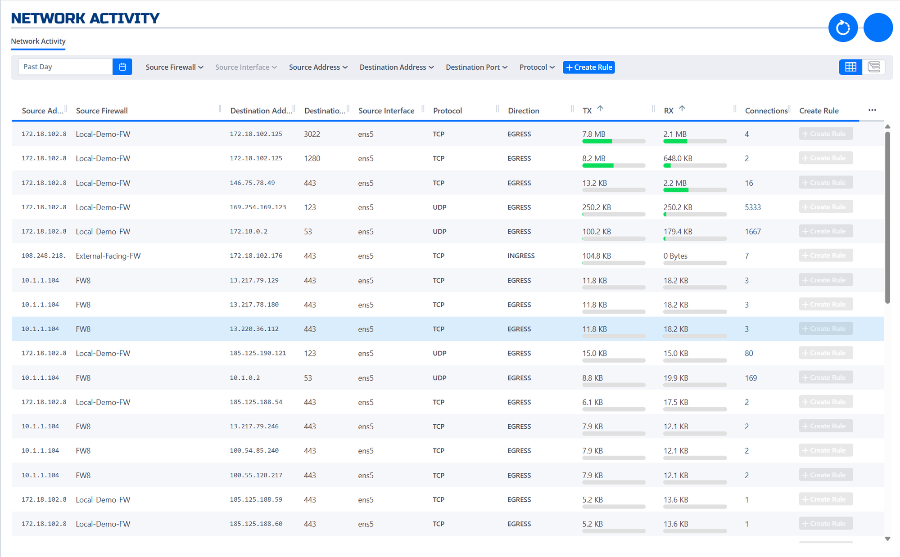Click destination address 100.54.85.240
This screenshot has height=557, width=900.
point(254,450)
